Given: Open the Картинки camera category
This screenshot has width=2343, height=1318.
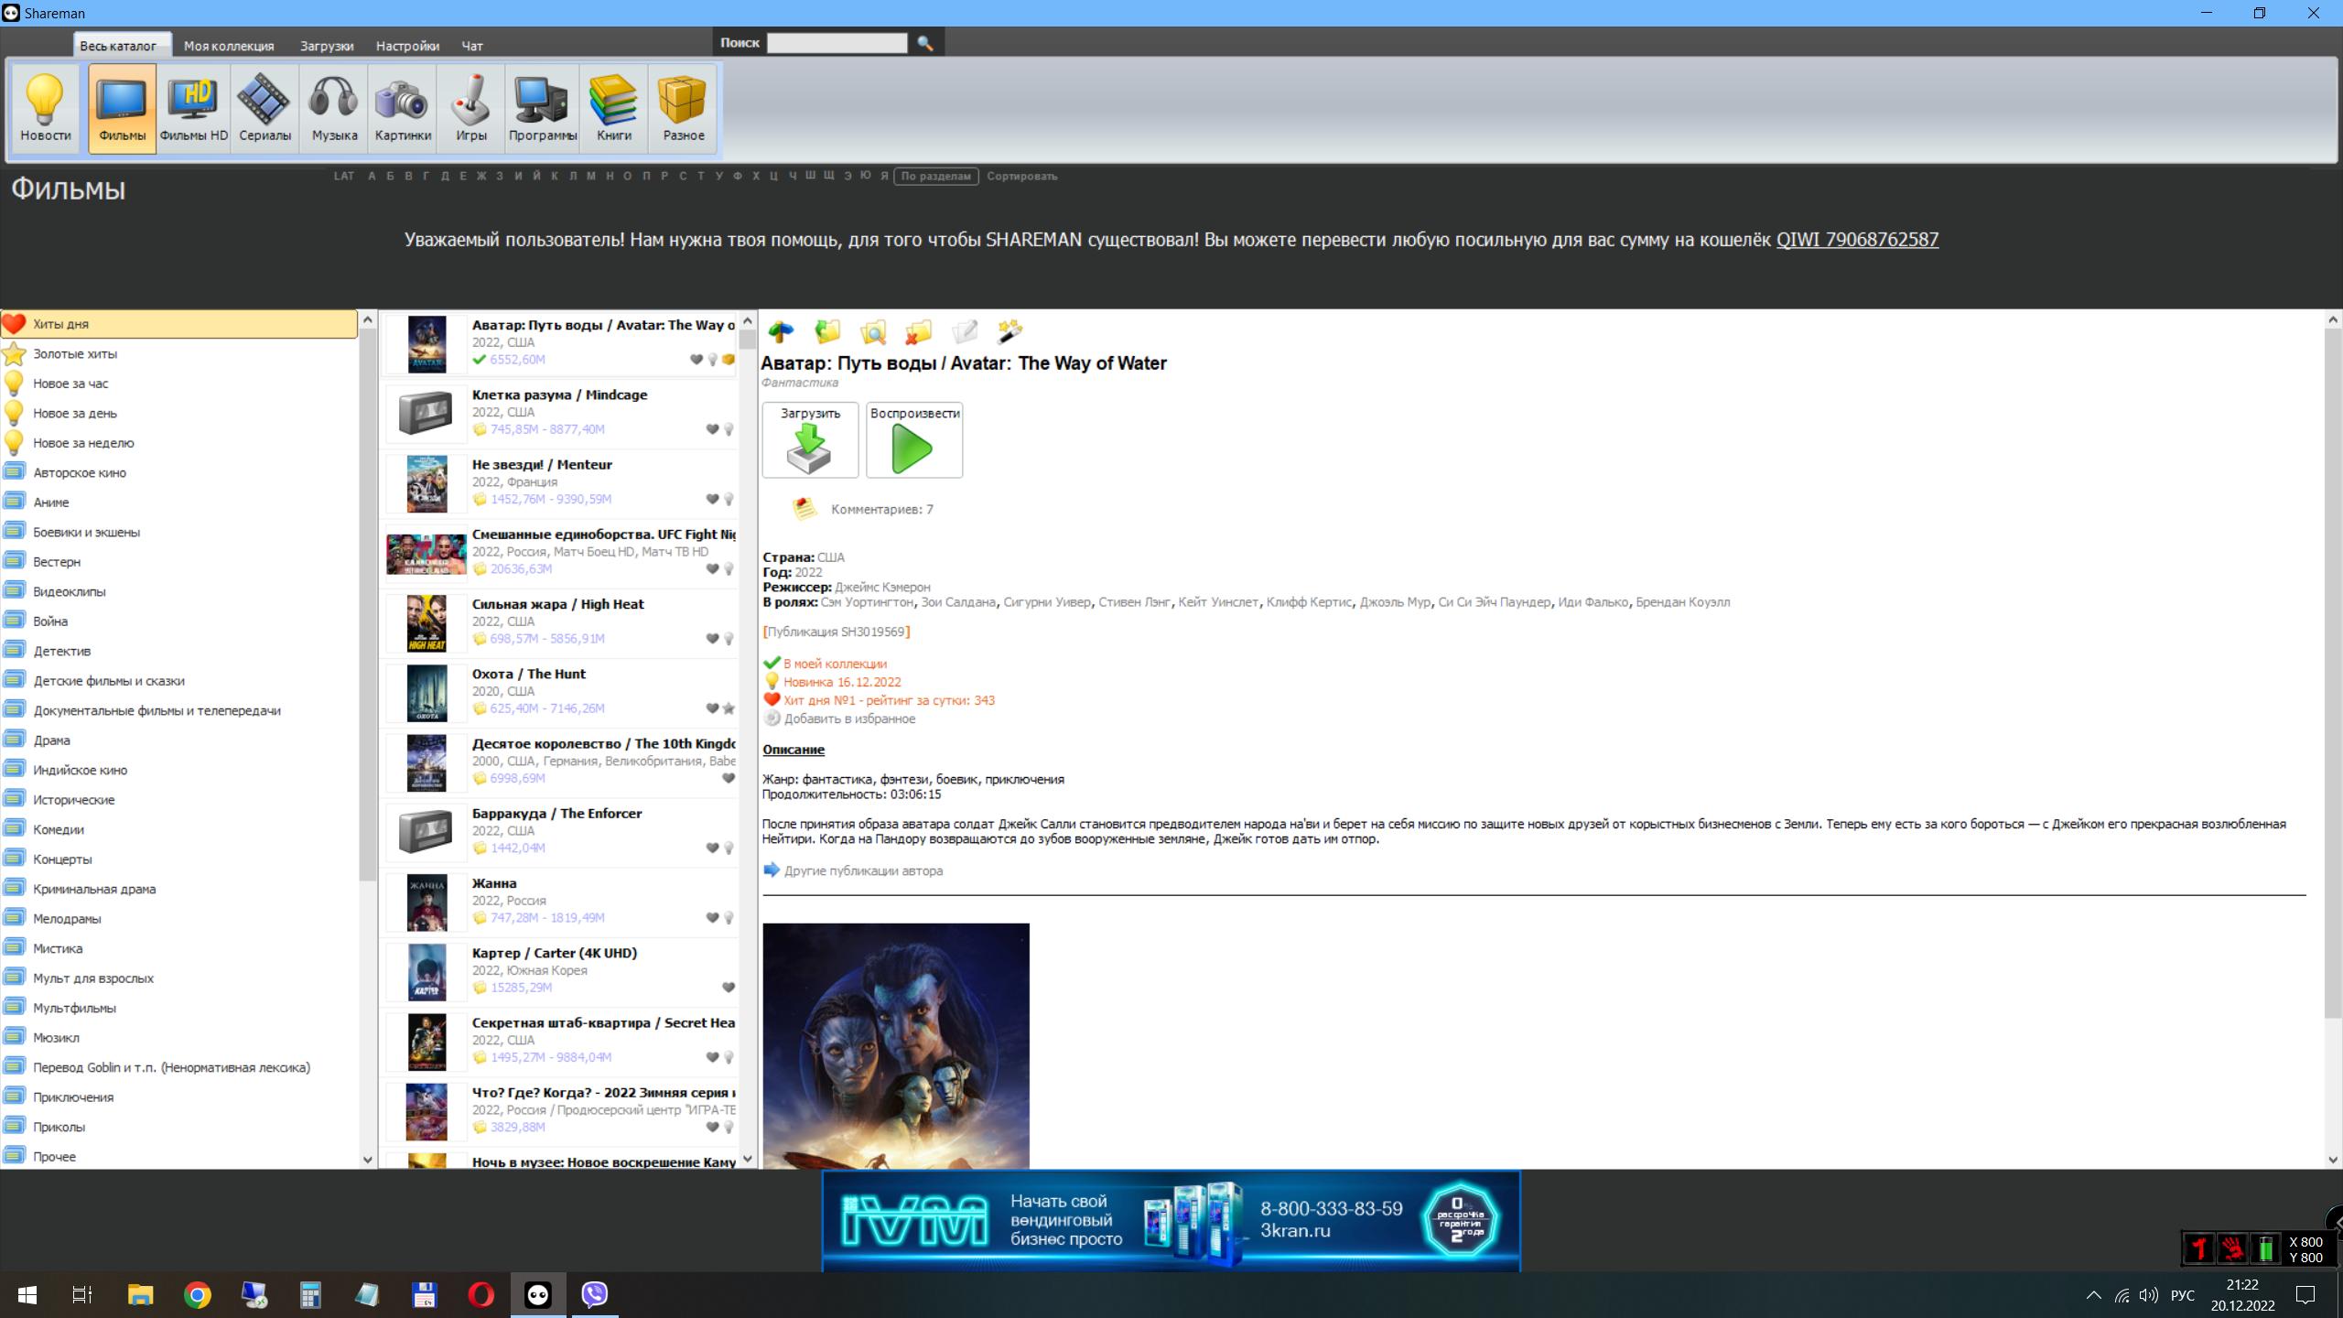Looking at the screenshot, I should [x=403, y=108].
